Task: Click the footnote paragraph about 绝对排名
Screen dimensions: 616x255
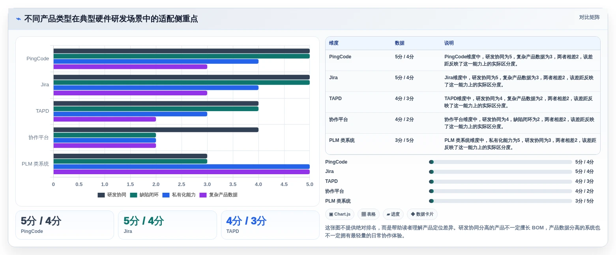Action: [x=462, y=232]
